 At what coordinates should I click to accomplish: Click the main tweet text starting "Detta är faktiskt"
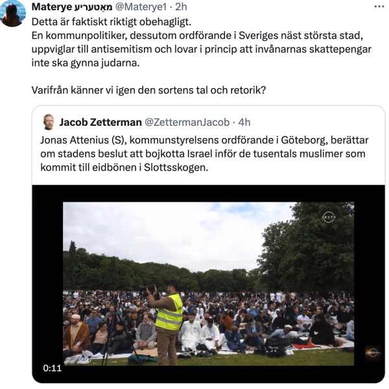[x=201, y=42]
